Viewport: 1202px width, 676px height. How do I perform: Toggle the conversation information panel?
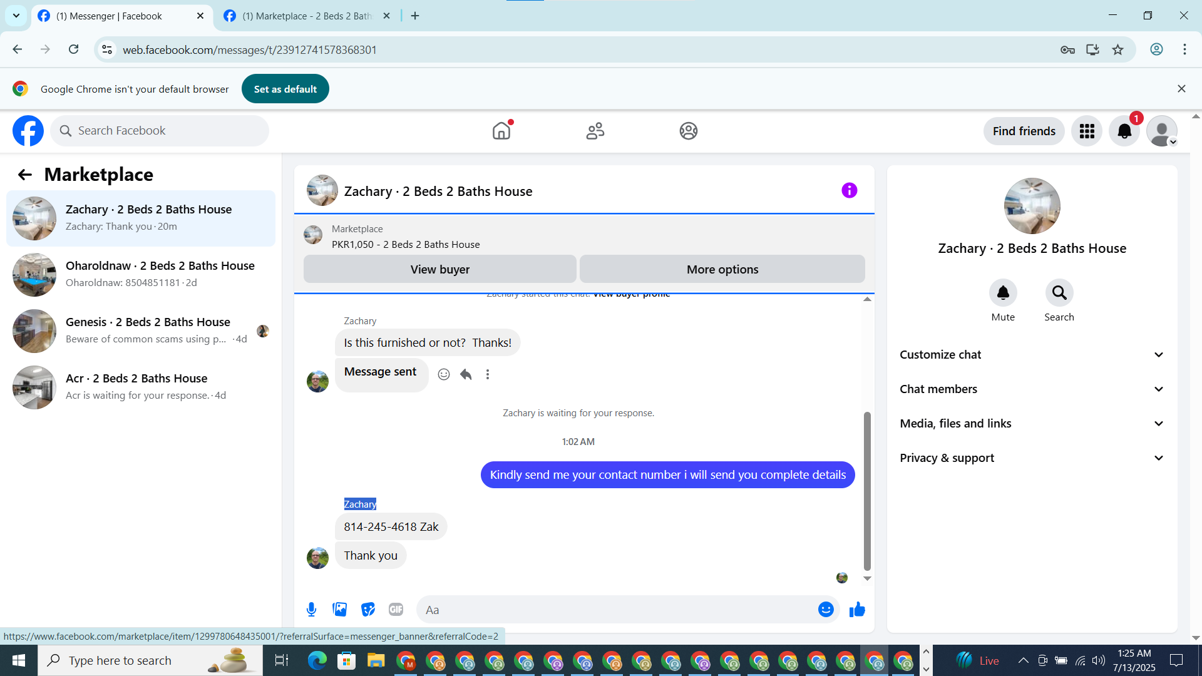pyautogui.click(x=849, y=190)
